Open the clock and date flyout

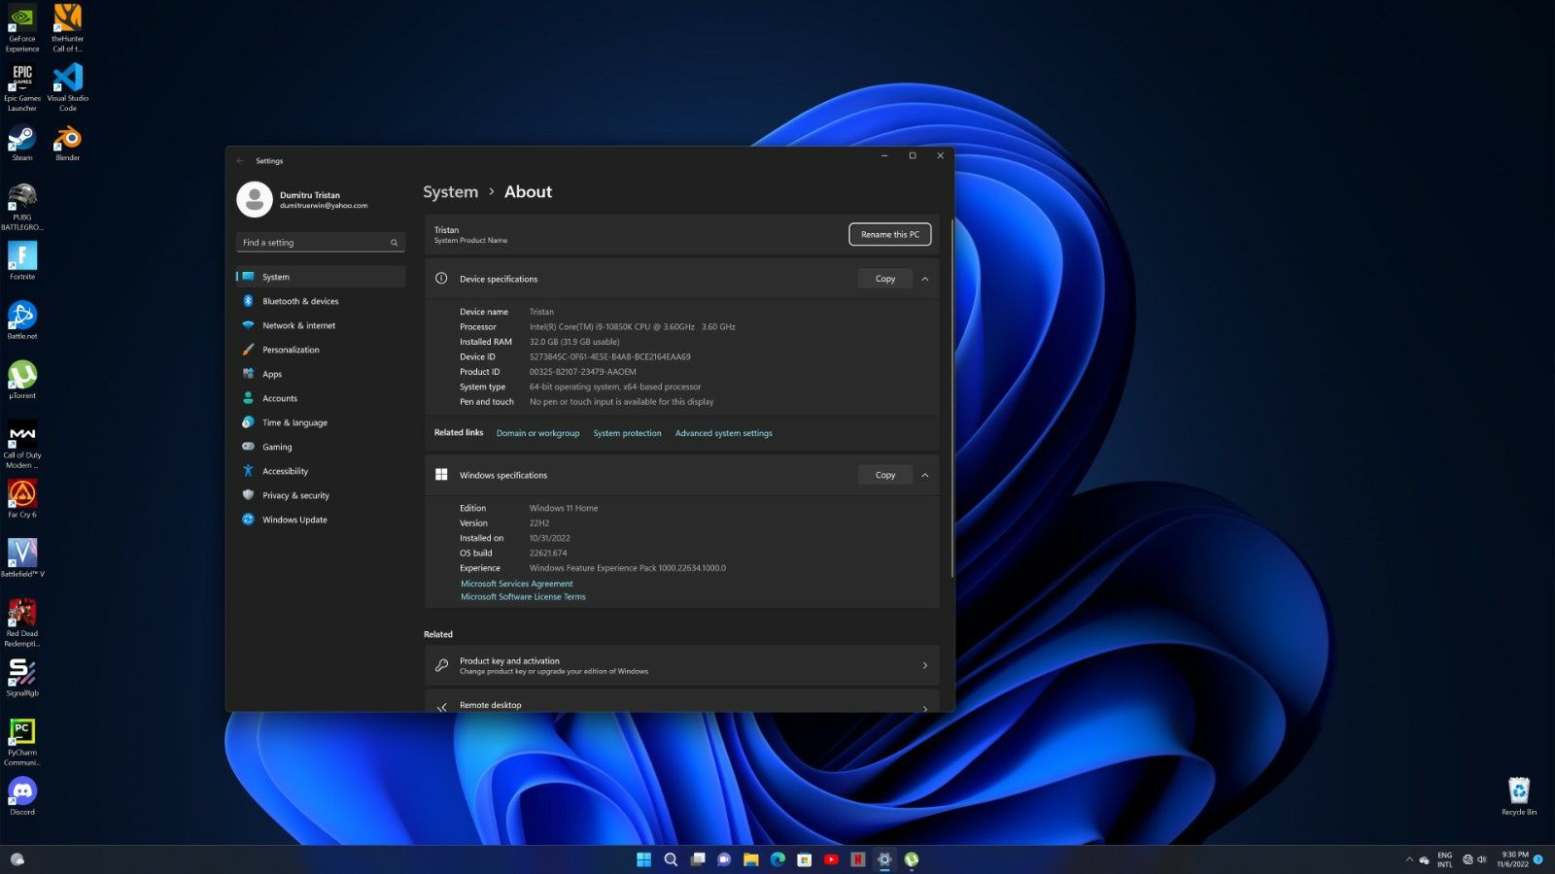point(1514,859)
